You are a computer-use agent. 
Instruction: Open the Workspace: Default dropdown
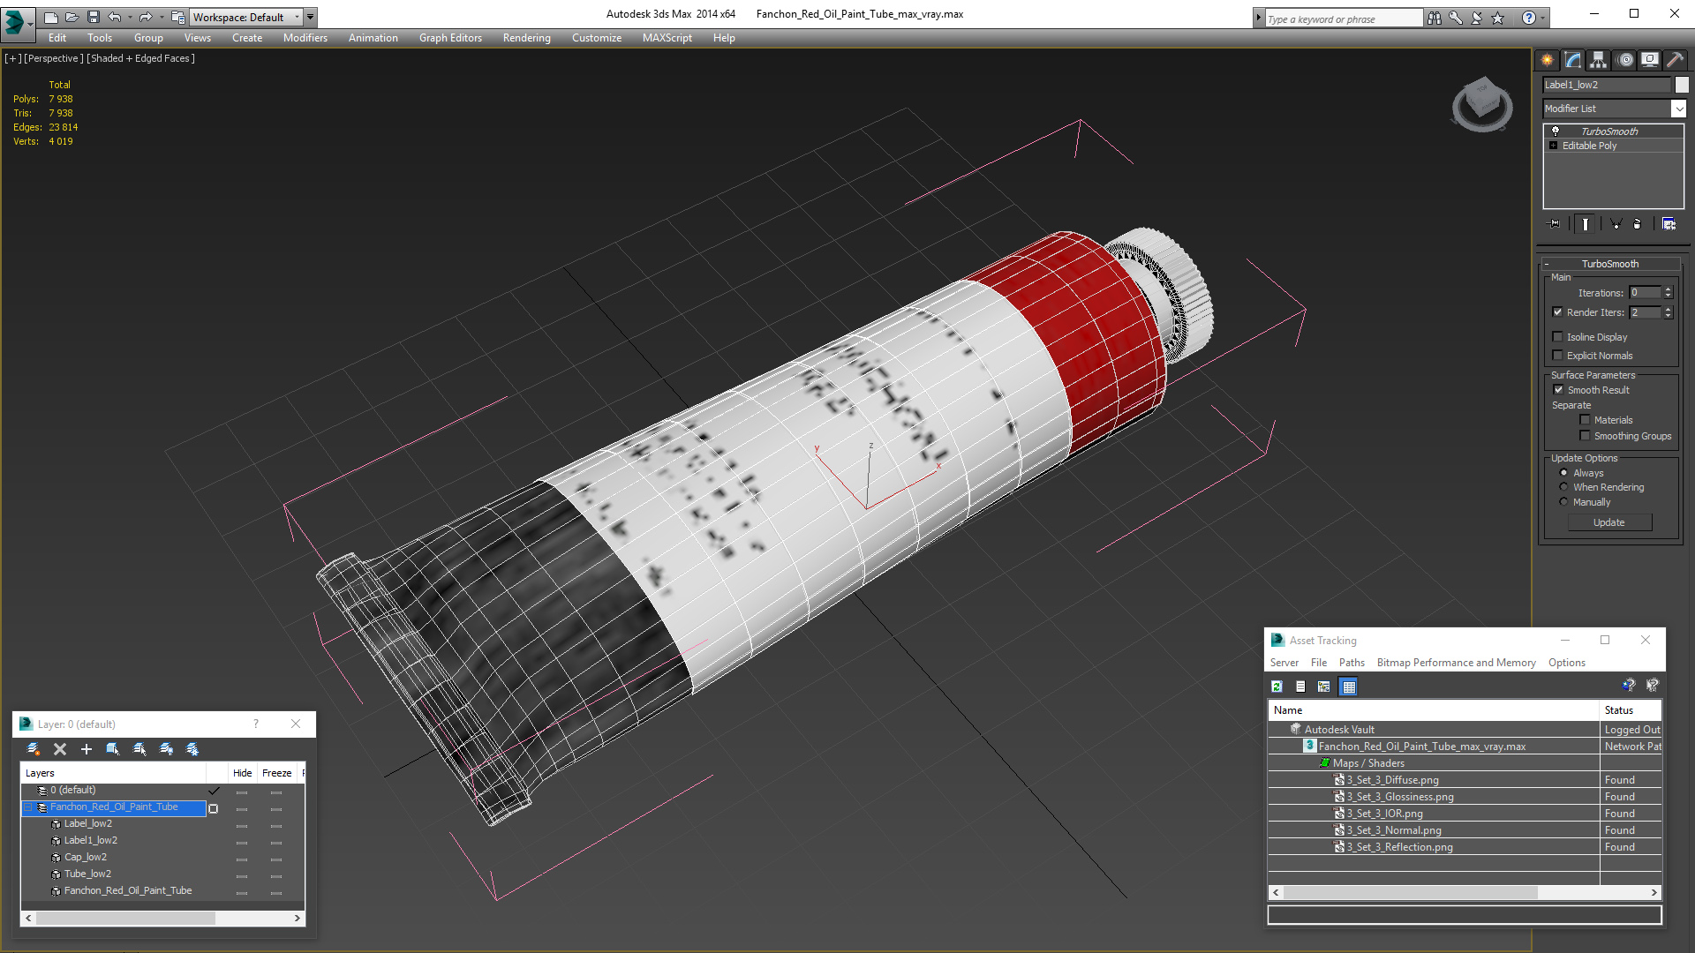tap(247, 17)
